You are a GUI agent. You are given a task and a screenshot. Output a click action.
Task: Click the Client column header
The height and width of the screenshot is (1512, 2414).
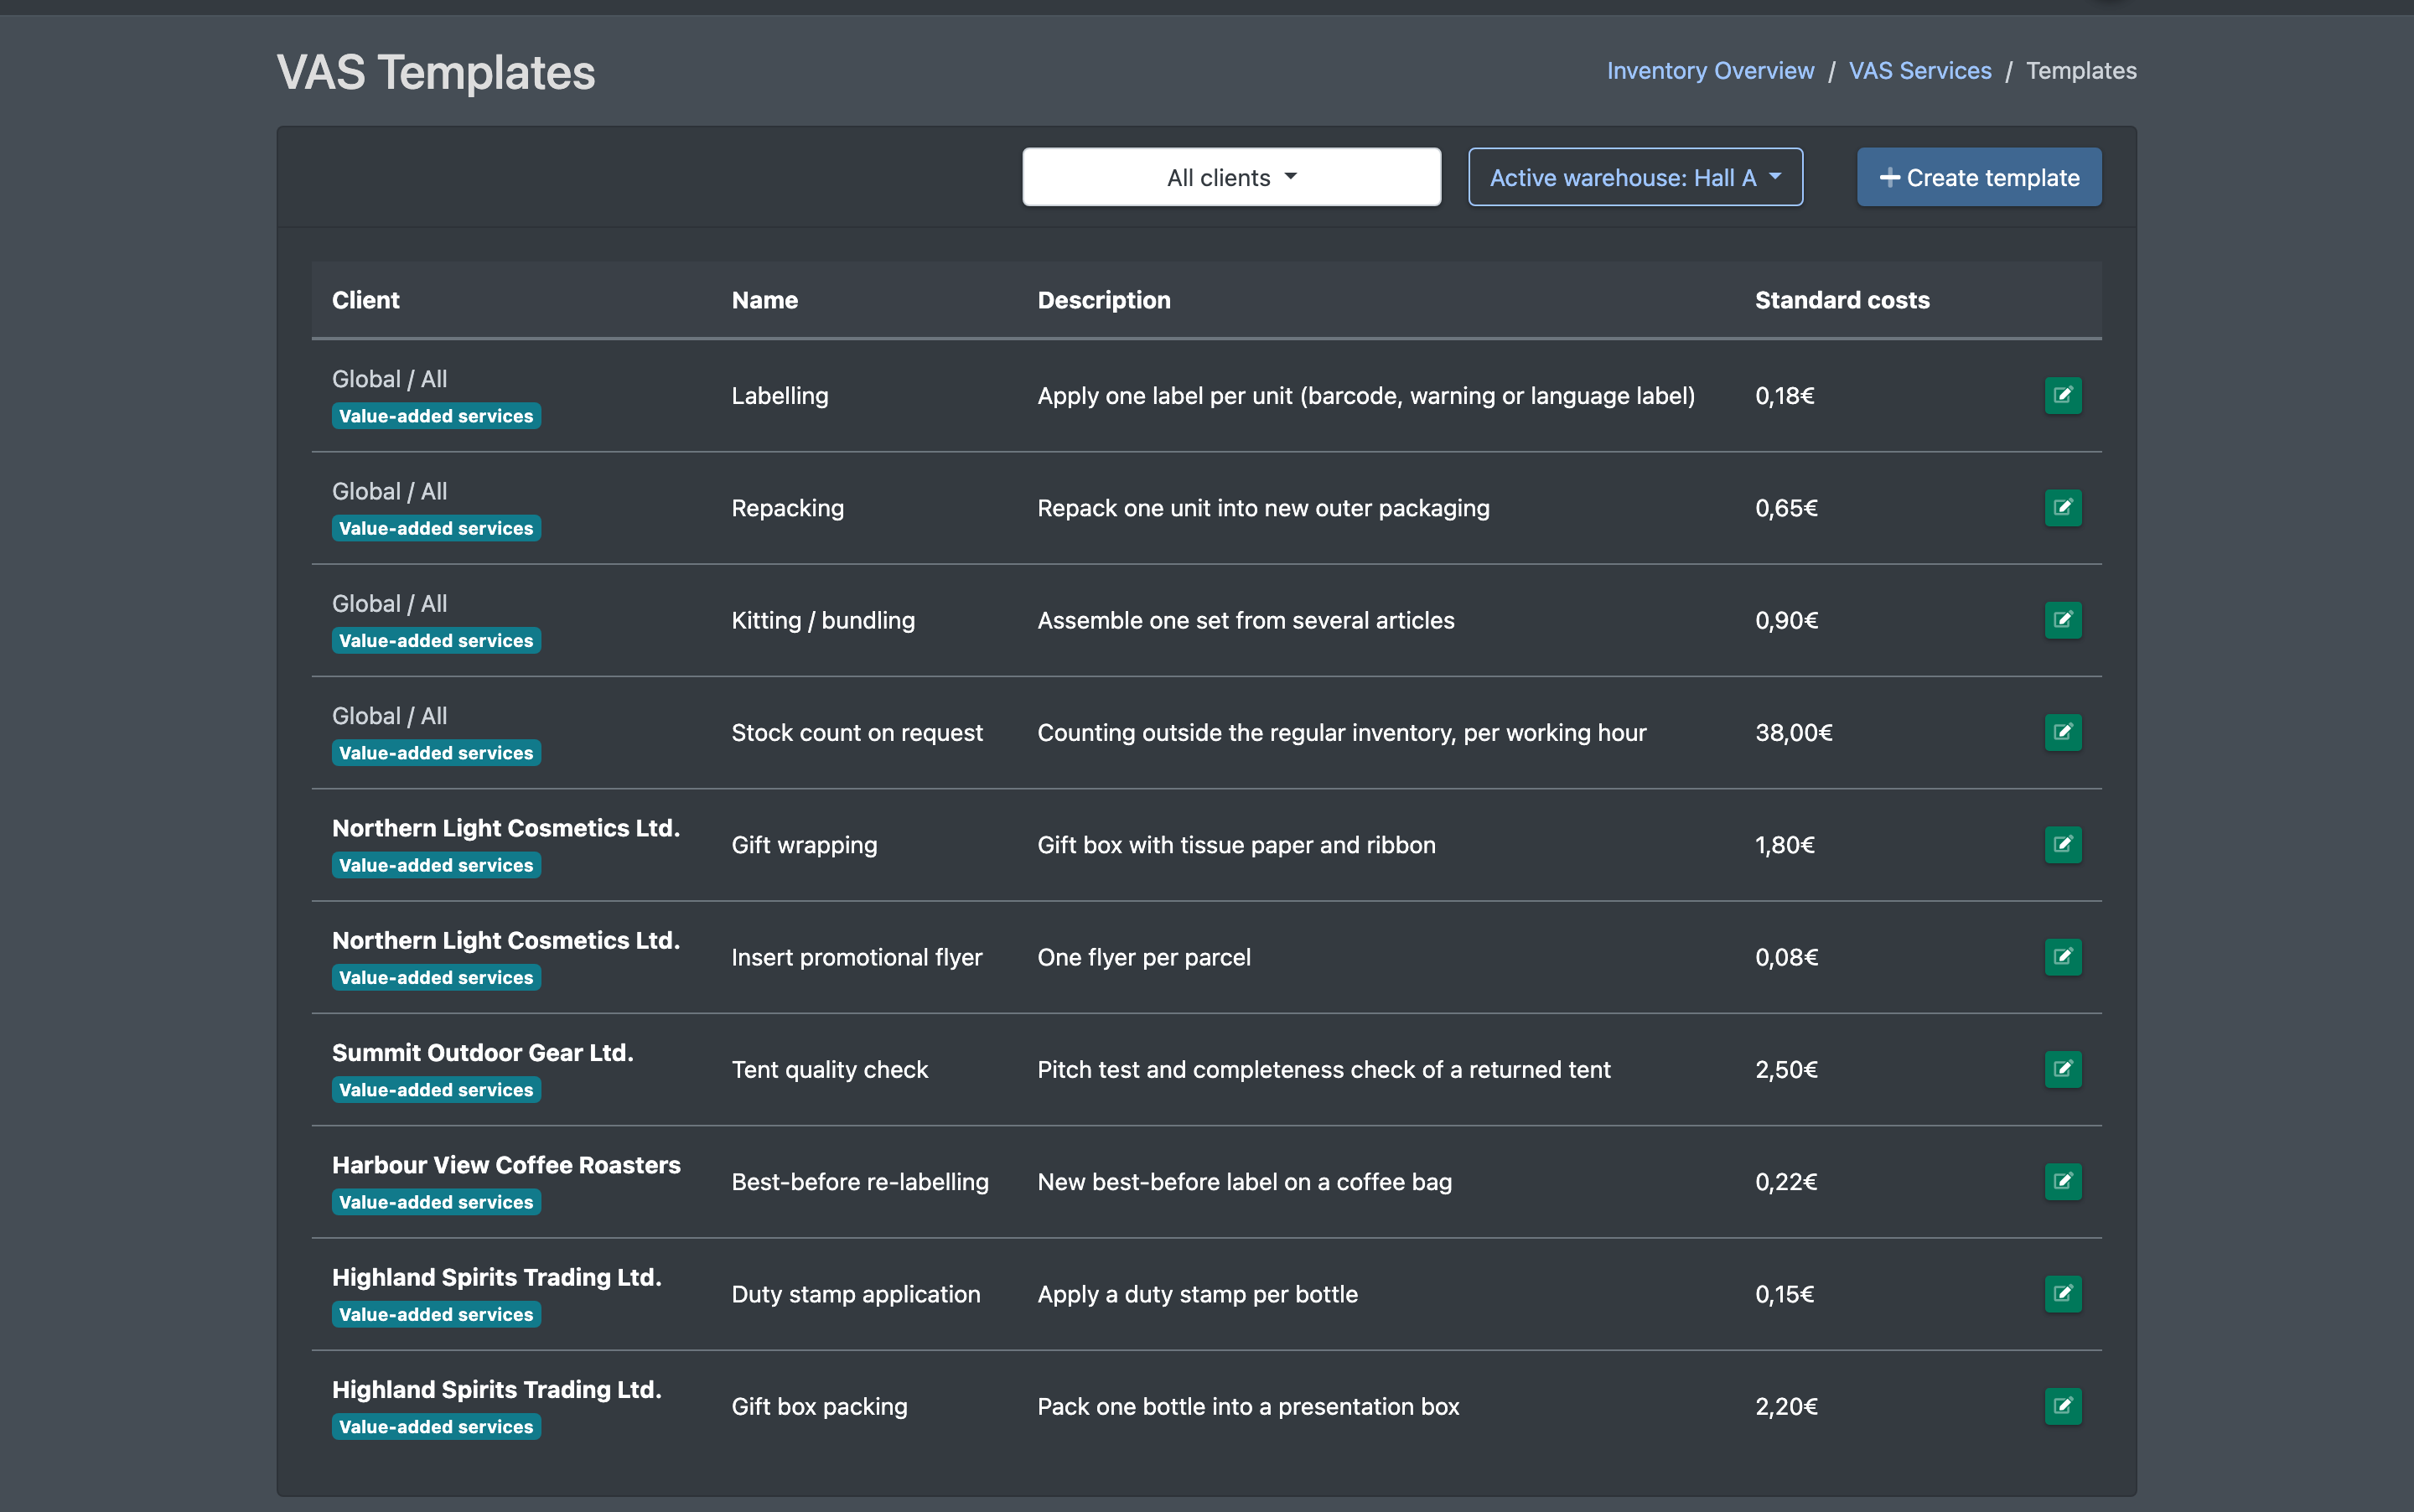click(x=365, y=300)
